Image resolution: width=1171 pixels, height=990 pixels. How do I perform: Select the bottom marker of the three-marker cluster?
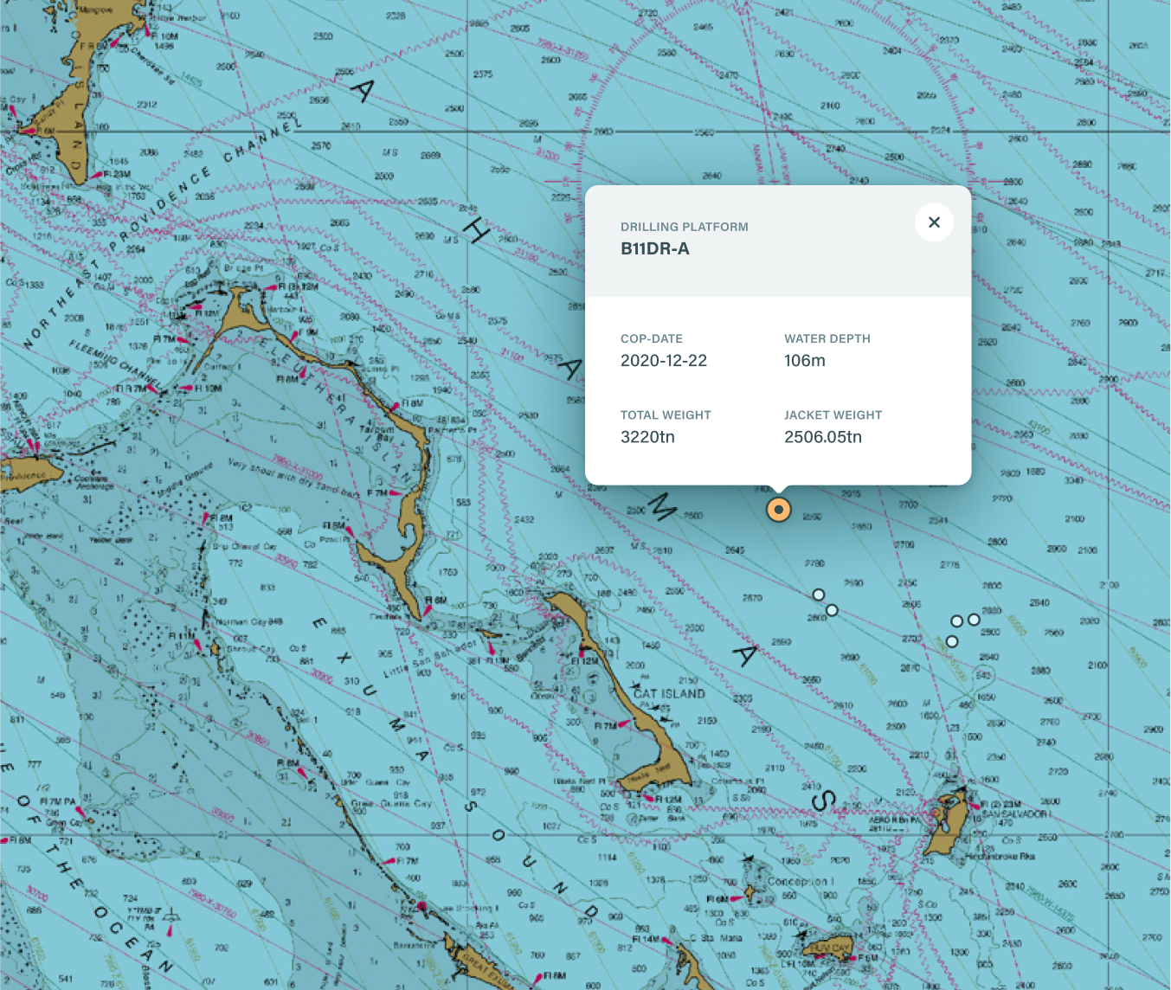952,641
